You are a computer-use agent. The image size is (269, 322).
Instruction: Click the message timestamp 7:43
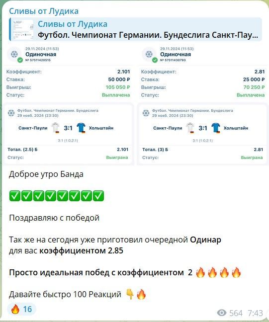(255, 313)
